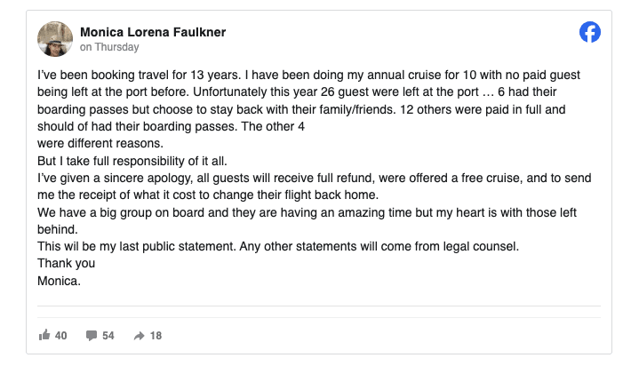
Task: Click the line "We have a big group on board"
Action: [x=307, y=213]
